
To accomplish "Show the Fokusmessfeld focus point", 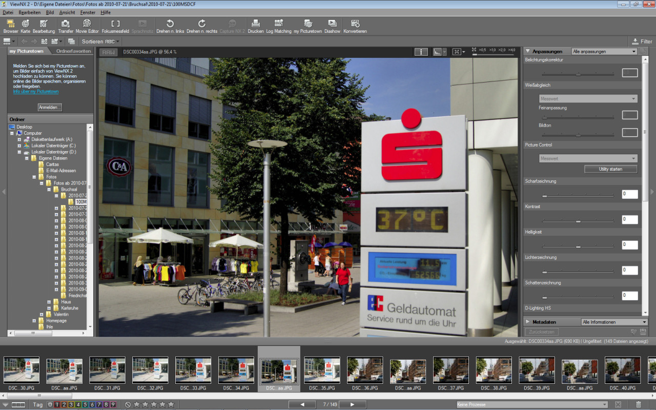I will [115, 26].
